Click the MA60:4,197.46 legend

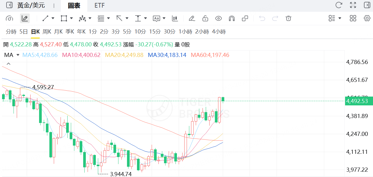pyautogui.click(x=210, y=55)
